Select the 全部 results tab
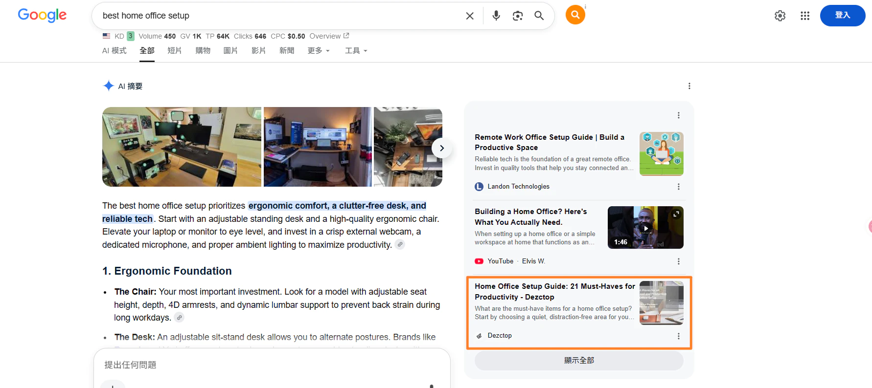The width and height of the screenshot is (872, 388). [147, 51]
